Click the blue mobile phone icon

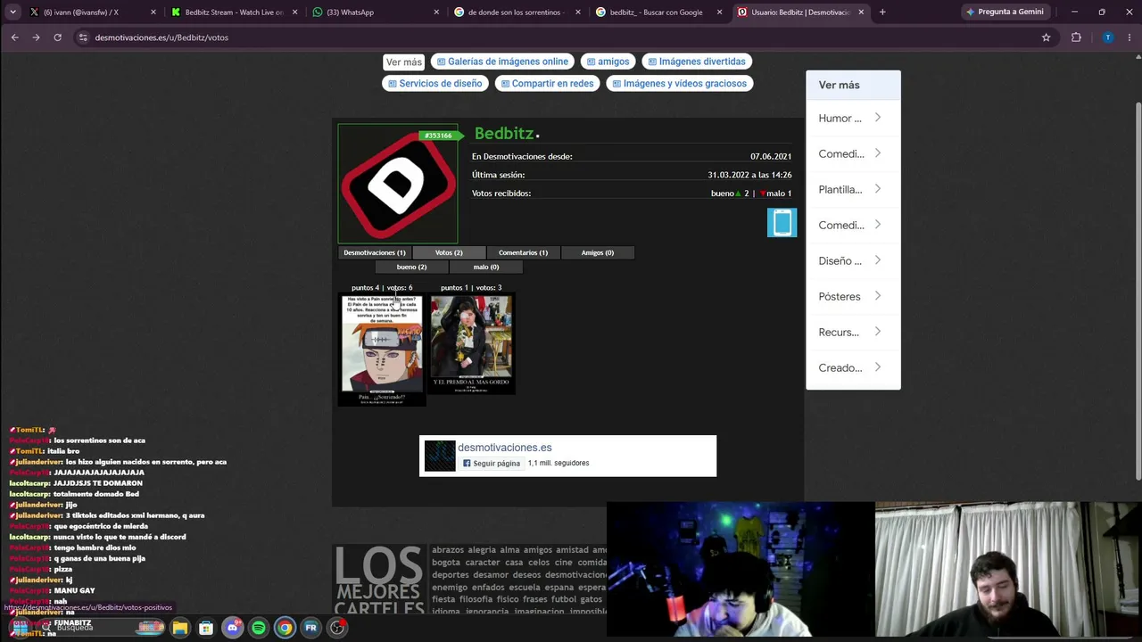(x=782, y=223)
